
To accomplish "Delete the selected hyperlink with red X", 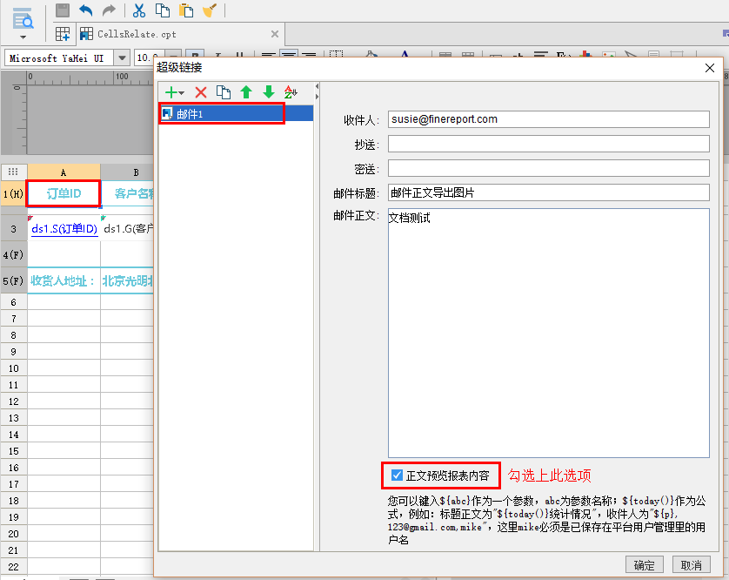I will pyautogui.click(x=201, y=92).
